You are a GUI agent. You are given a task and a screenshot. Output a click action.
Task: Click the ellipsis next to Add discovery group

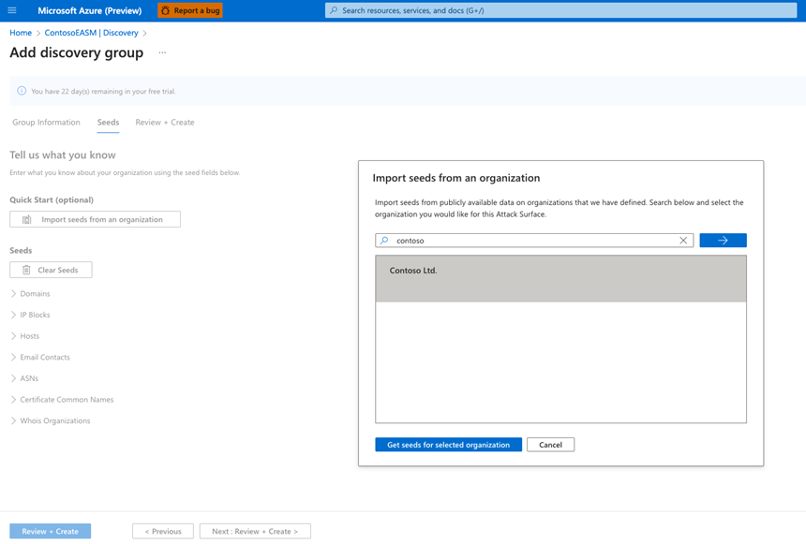click(162, 53)
